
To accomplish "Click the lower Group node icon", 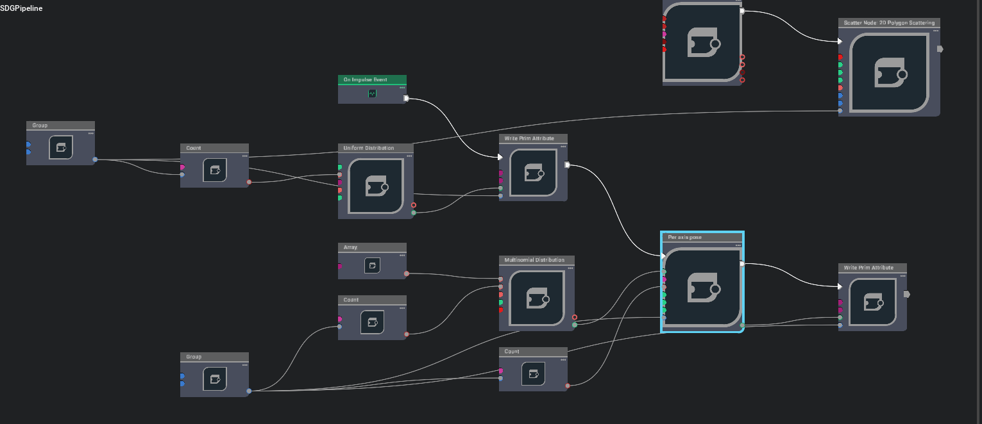I will [214, 379].
